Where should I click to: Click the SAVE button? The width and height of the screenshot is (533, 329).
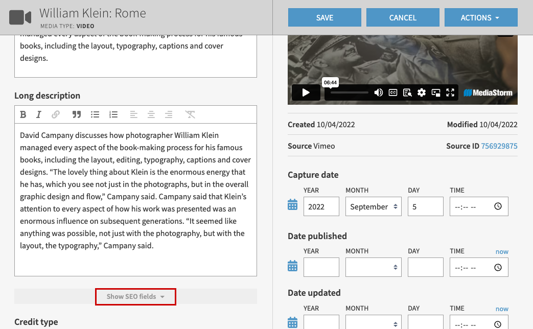tap(325, 17)
